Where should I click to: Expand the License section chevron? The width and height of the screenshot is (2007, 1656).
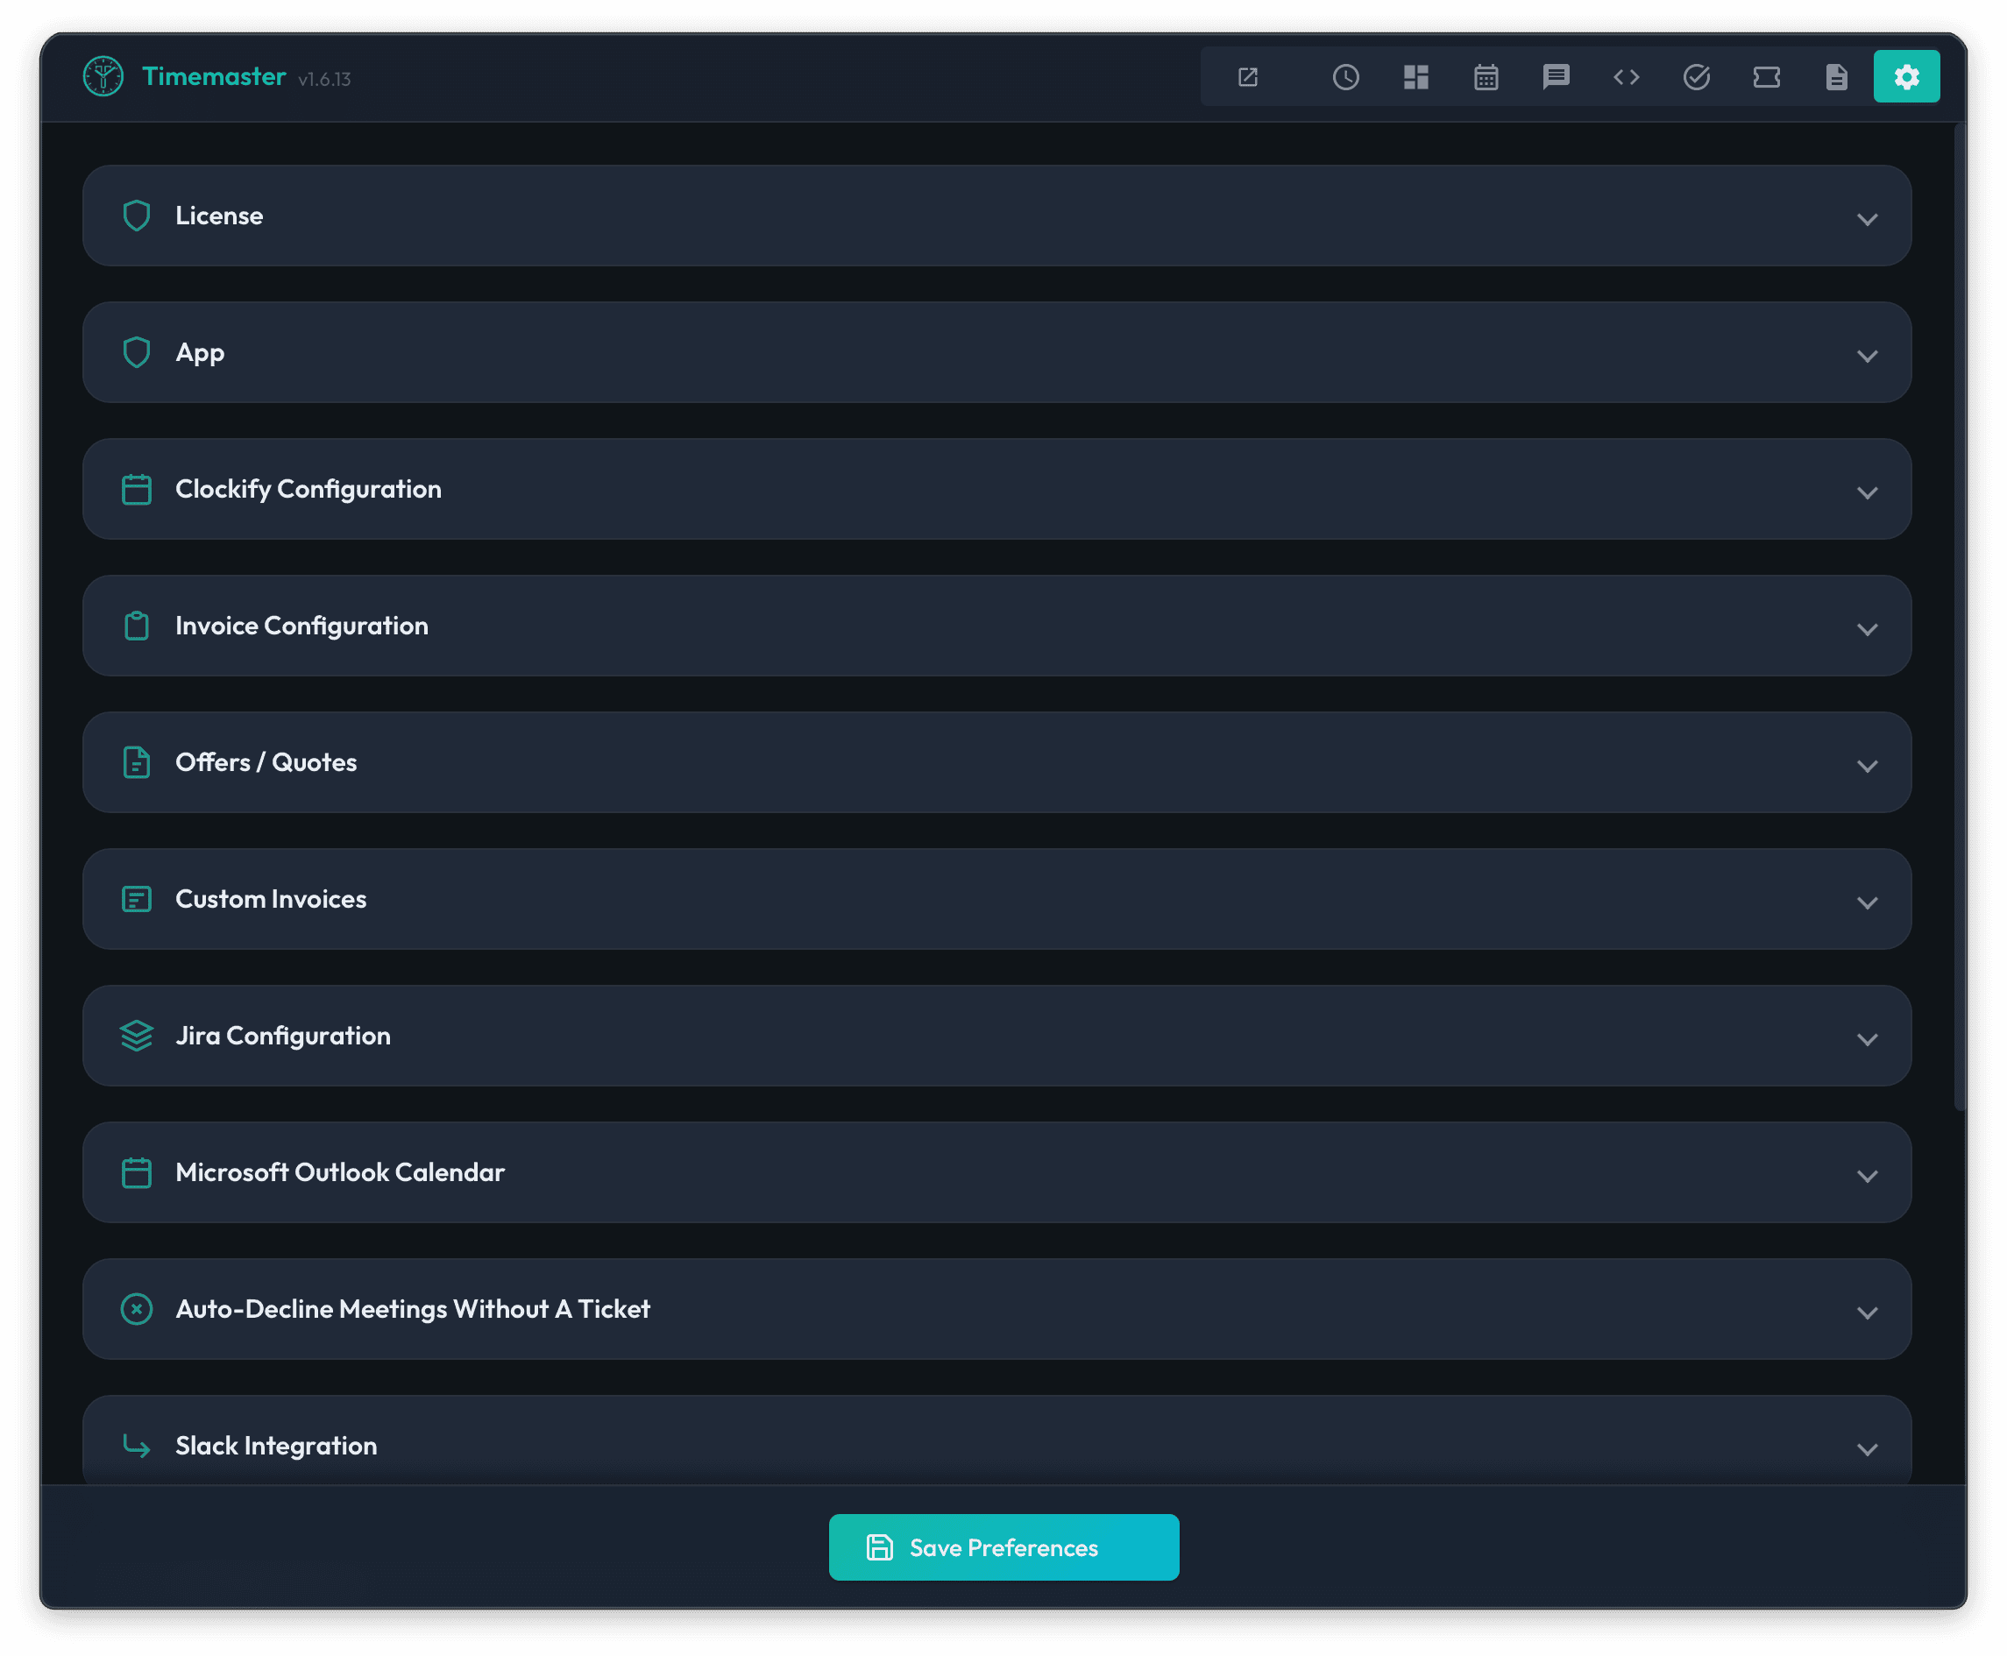click(1867, 219)
